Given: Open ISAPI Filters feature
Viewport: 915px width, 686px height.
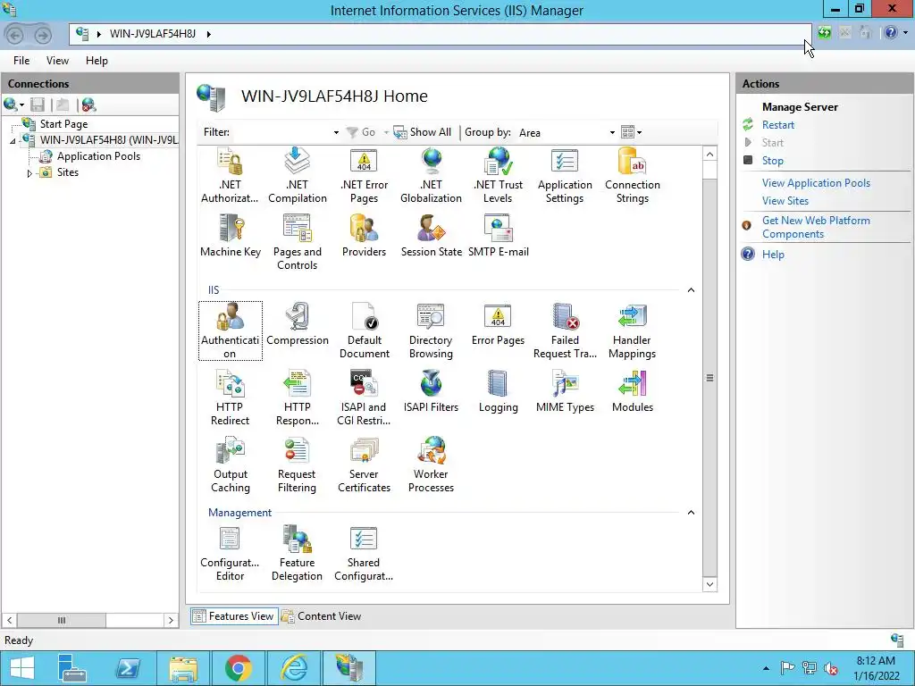Looking at the screenshot, I should click(x=432, y=391).
